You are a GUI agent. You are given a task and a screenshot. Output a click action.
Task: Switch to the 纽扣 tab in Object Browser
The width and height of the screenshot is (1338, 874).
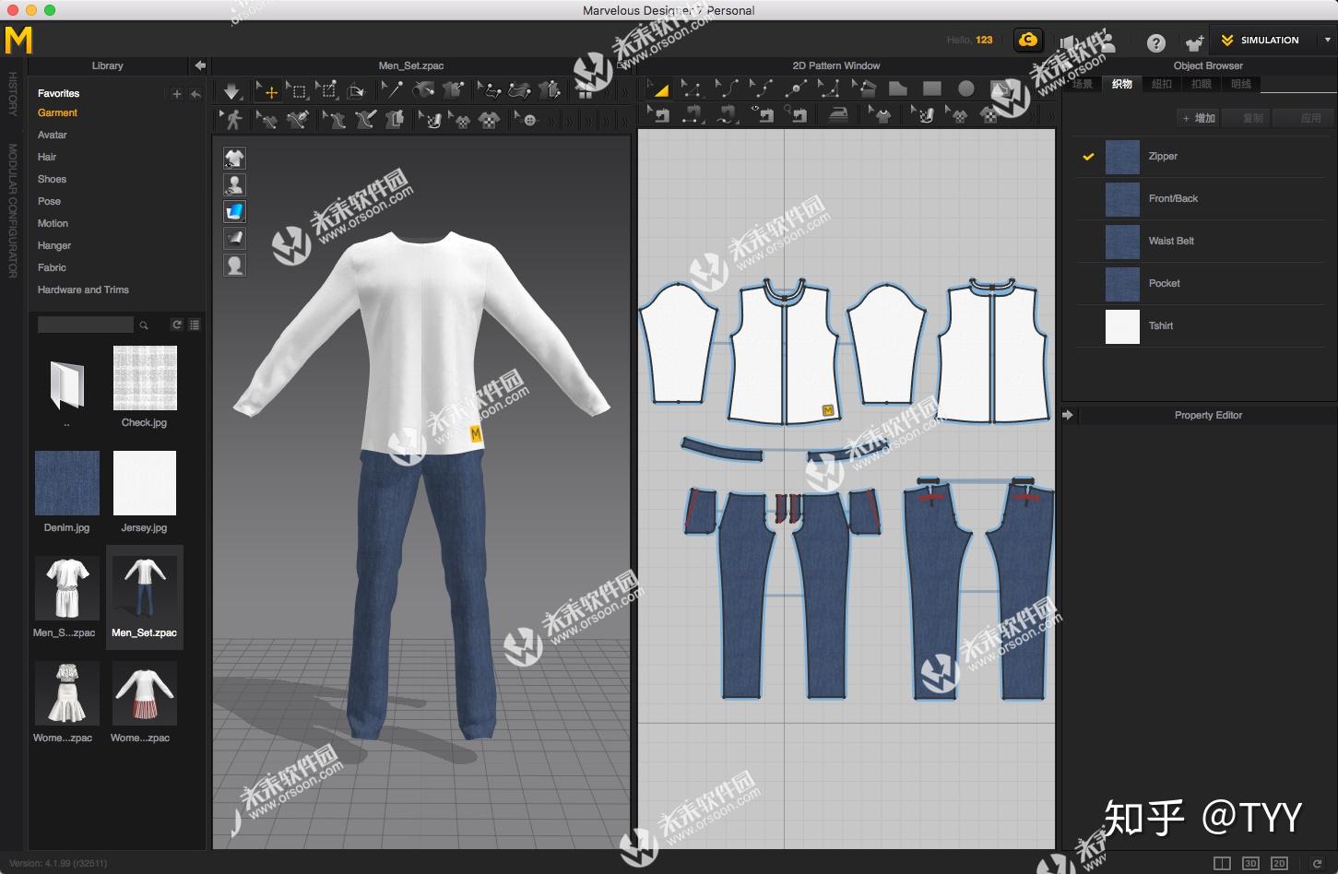pyautogui.click(x=1161, y=84)
